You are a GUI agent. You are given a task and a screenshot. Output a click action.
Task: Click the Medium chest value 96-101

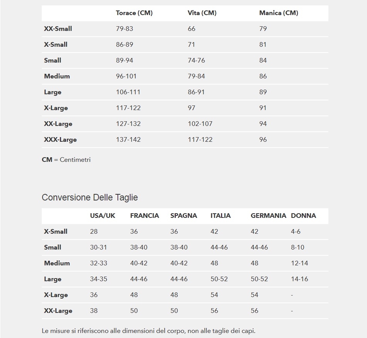[x=126, y=76]
